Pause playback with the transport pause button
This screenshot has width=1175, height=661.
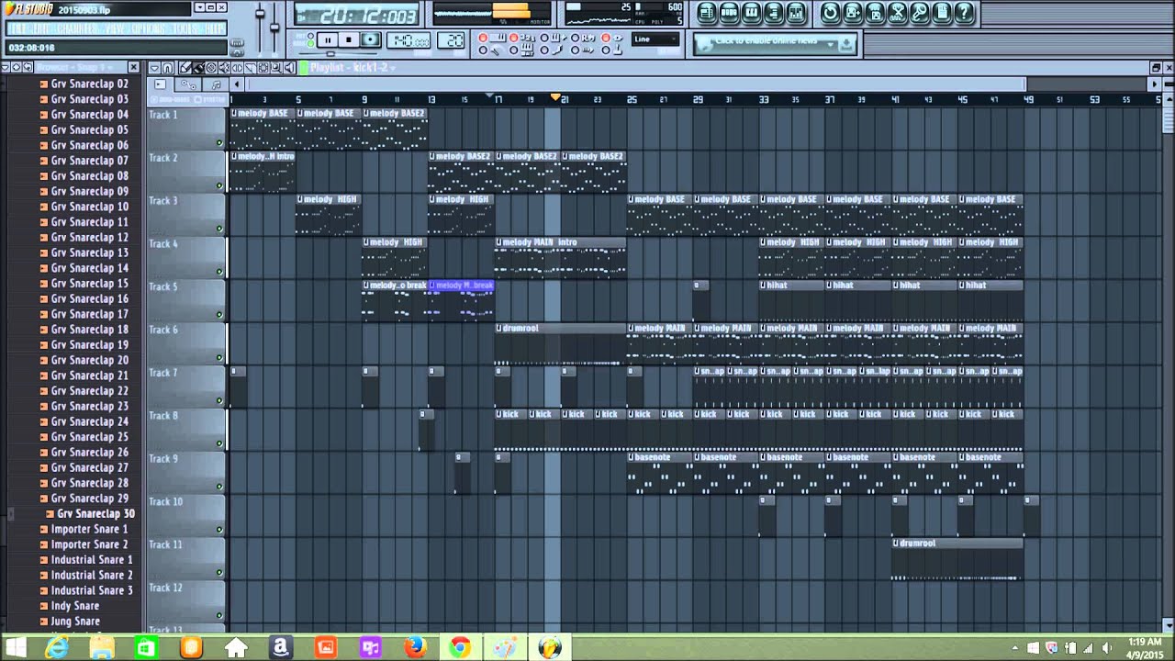[328, 39]
